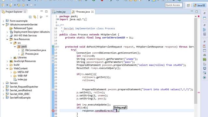The image size is (208, 117).
Task: Minimize the Project Explorer view
Action: (x=42, y=11)
